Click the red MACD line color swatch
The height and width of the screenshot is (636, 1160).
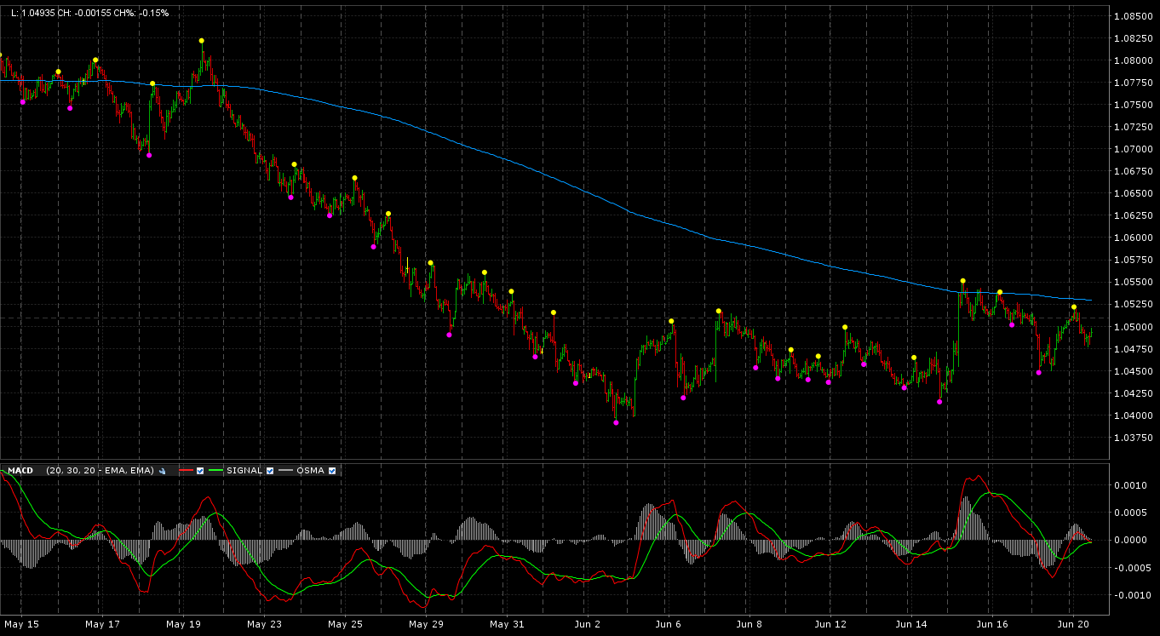(x=186, y=471)
